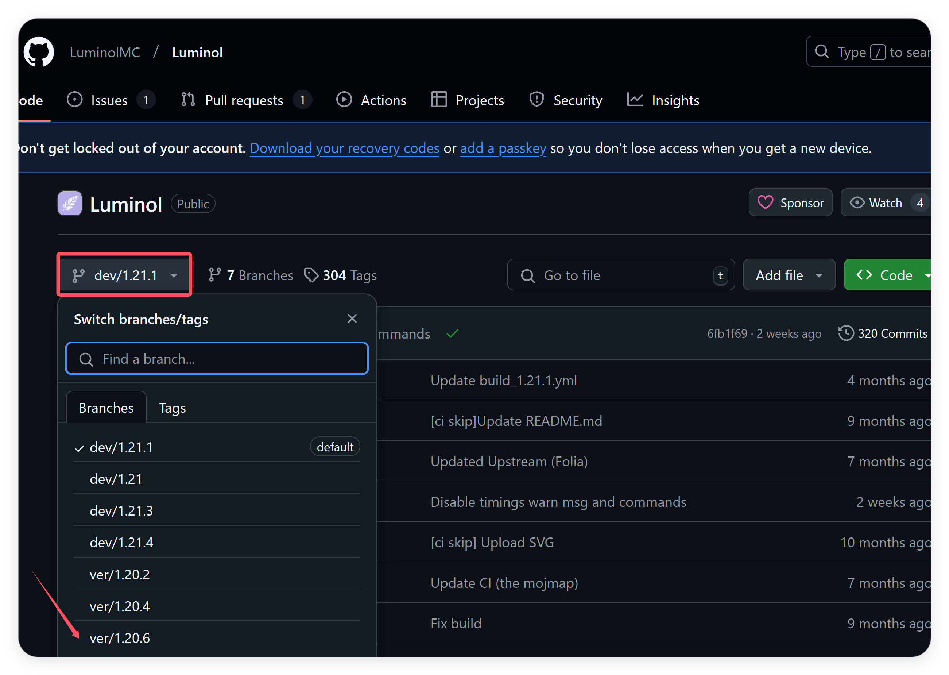Click the GitHub logo icon
Image resolution: width=949 pixels, height=675 pixels.
39,53
